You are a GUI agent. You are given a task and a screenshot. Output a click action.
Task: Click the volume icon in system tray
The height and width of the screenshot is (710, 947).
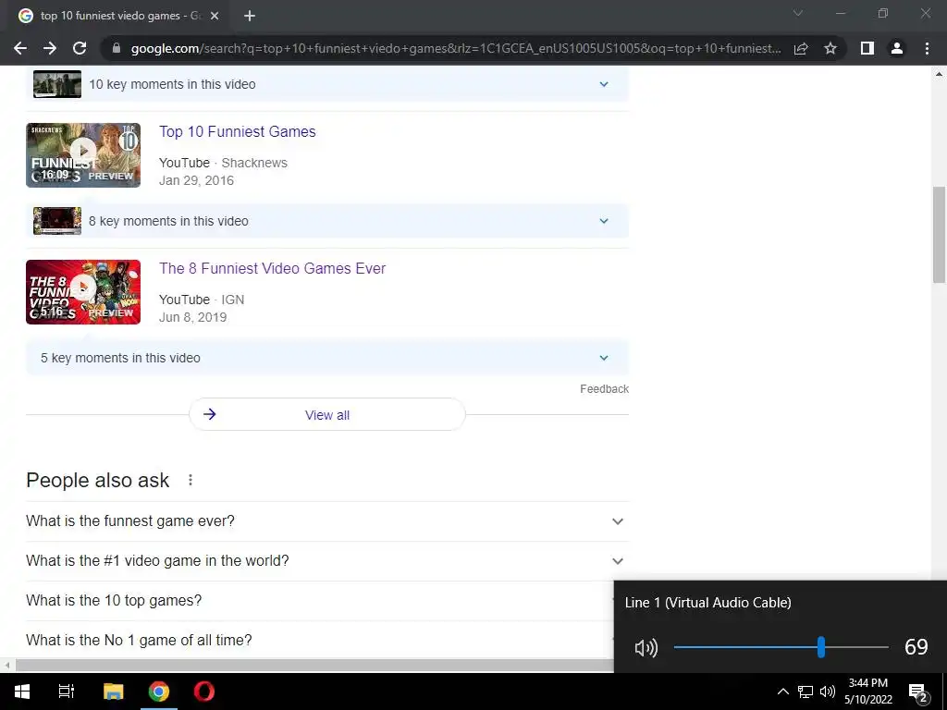pos(828,692)
